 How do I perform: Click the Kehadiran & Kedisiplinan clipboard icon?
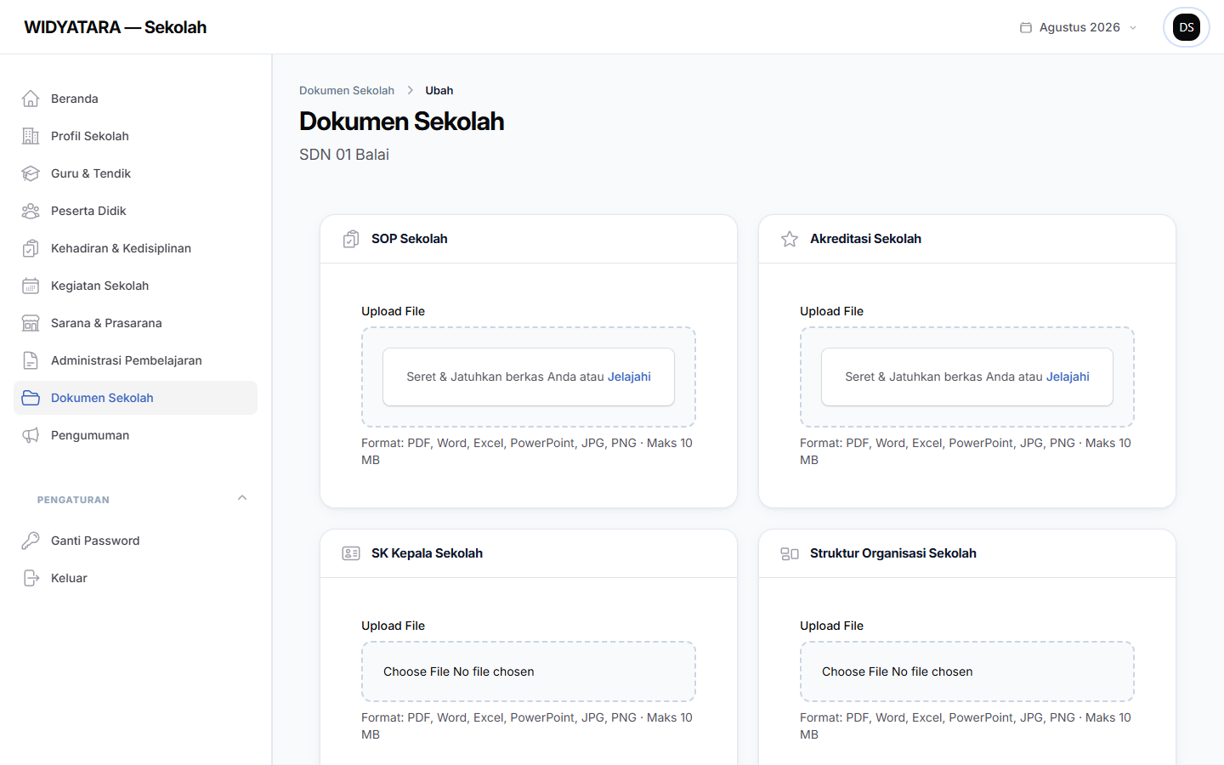31,248
